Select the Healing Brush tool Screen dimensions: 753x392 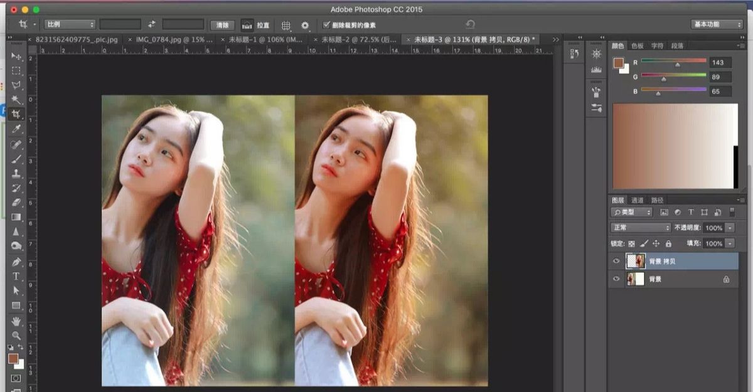click(16, 144)
